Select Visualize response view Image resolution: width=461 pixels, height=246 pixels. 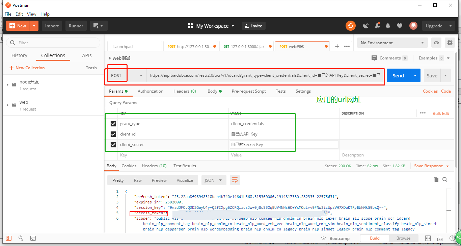point(185,180)
